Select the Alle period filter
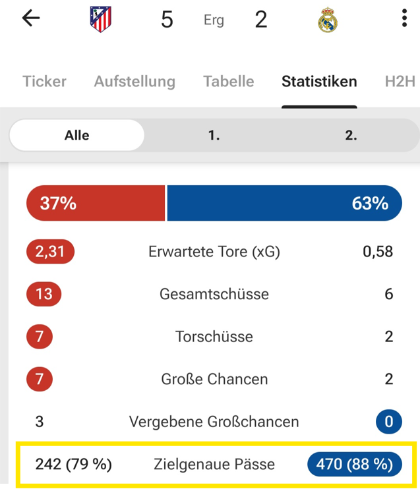Viewport: 420px width, 489px height. (77, 135)
